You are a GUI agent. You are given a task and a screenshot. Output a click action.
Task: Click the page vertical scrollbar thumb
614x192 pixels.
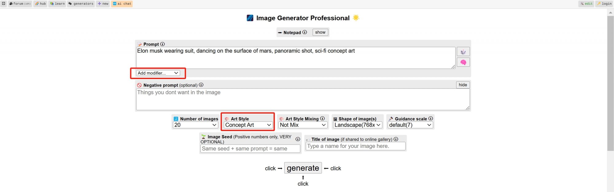point(610,83)
